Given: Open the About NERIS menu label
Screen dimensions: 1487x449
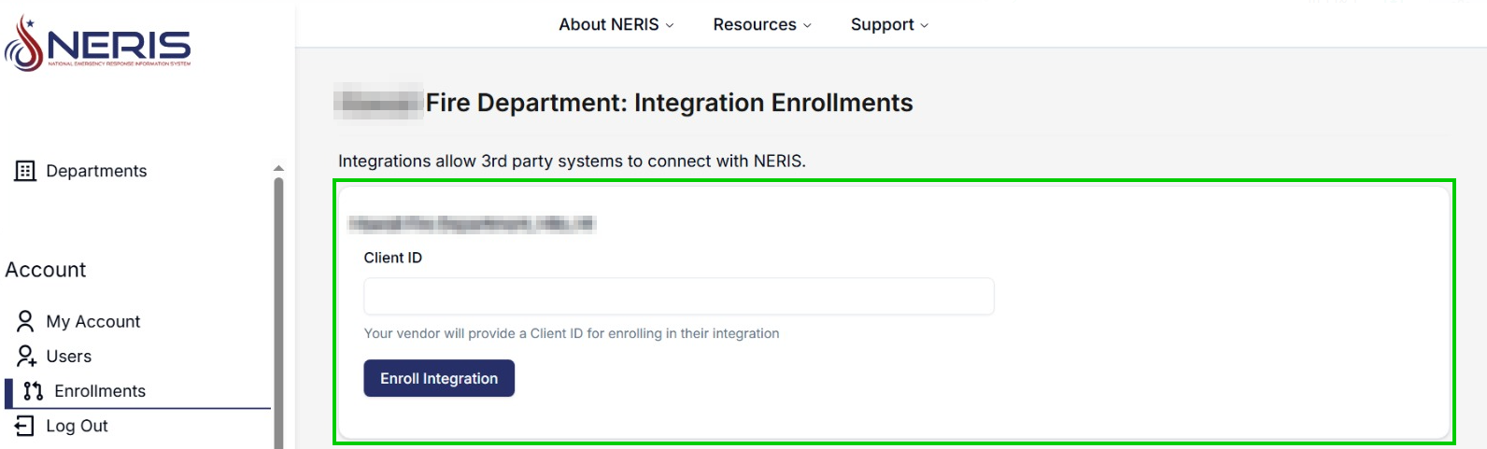Looking at the screenshot, I should tap(608, 24).
